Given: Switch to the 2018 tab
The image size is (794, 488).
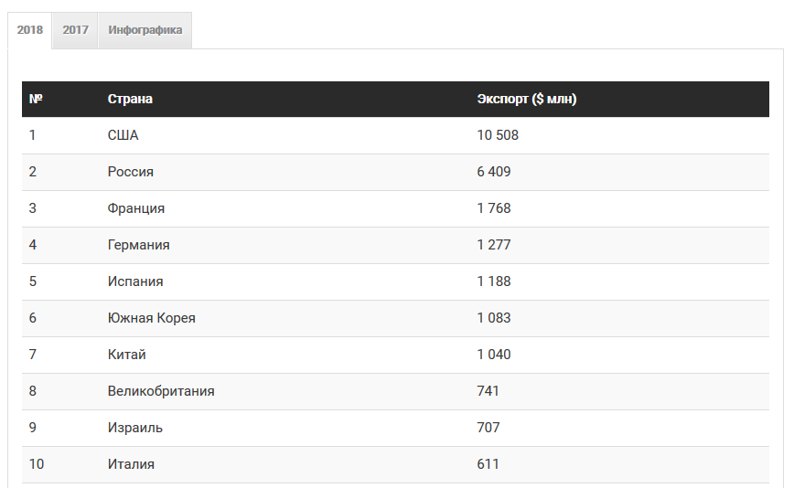Looking at the screenshot, I should [30, 30].
